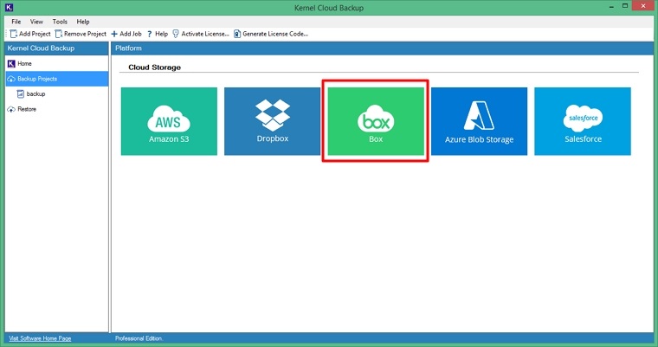Select Restore in the sidebar
This screenshot has width=658, height=347.
tap(56, 109)
